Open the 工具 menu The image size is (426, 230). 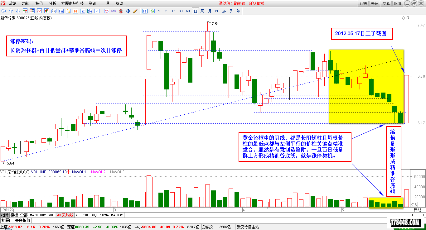pyautogui.click(x=106, y=3)
